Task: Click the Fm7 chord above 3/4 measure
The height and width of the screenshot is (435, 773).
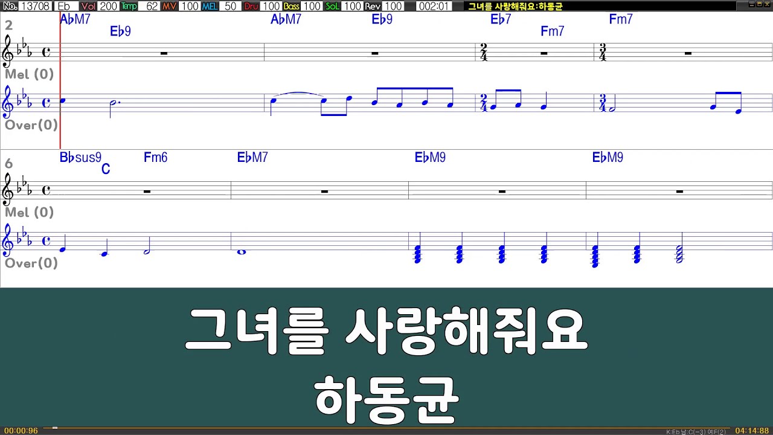Action: point(620,19)
